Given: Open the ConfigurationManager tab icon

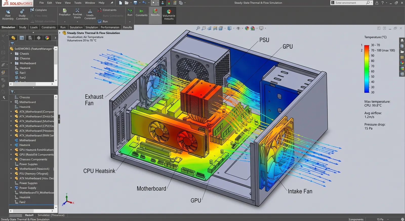Looking at the screenshot, I should click(x=30, y=38).
